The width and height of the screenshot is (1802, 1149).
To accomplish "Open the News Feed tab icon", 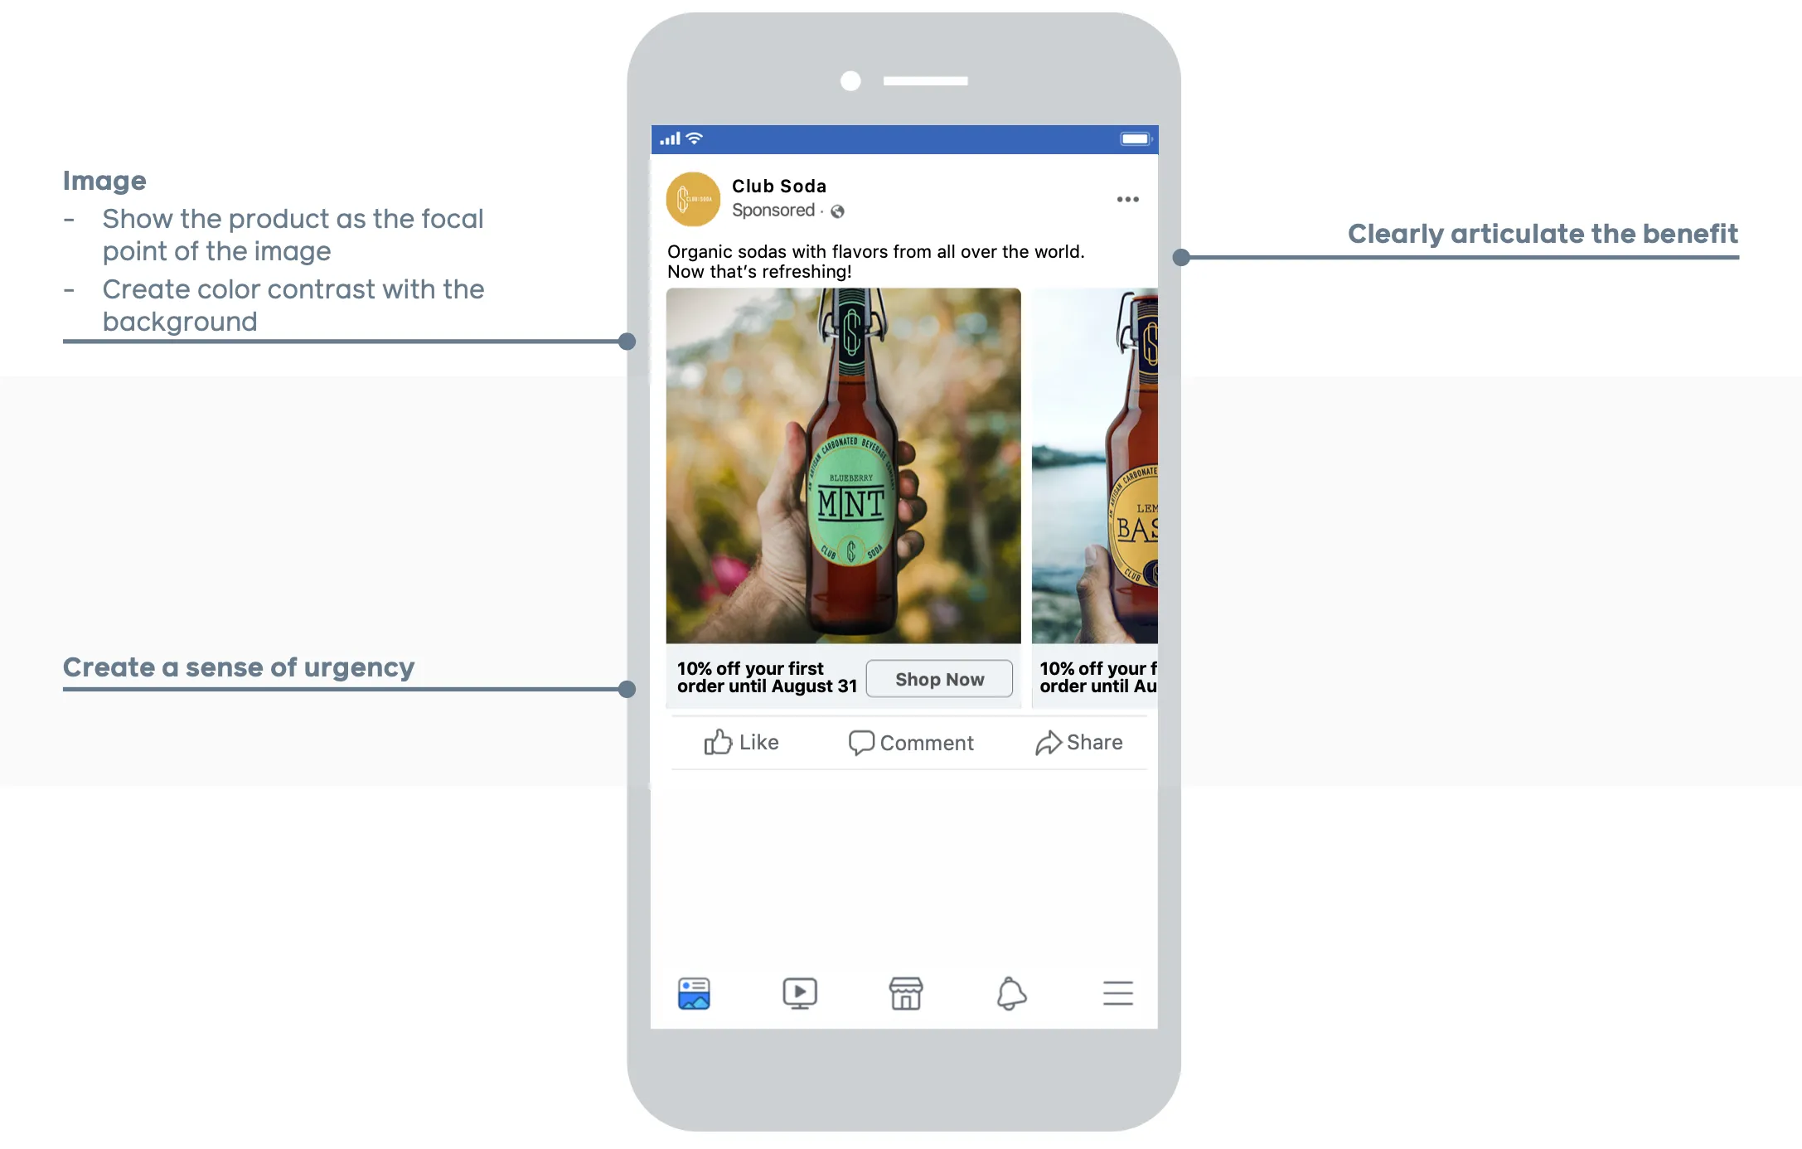I will click(694, 993).
